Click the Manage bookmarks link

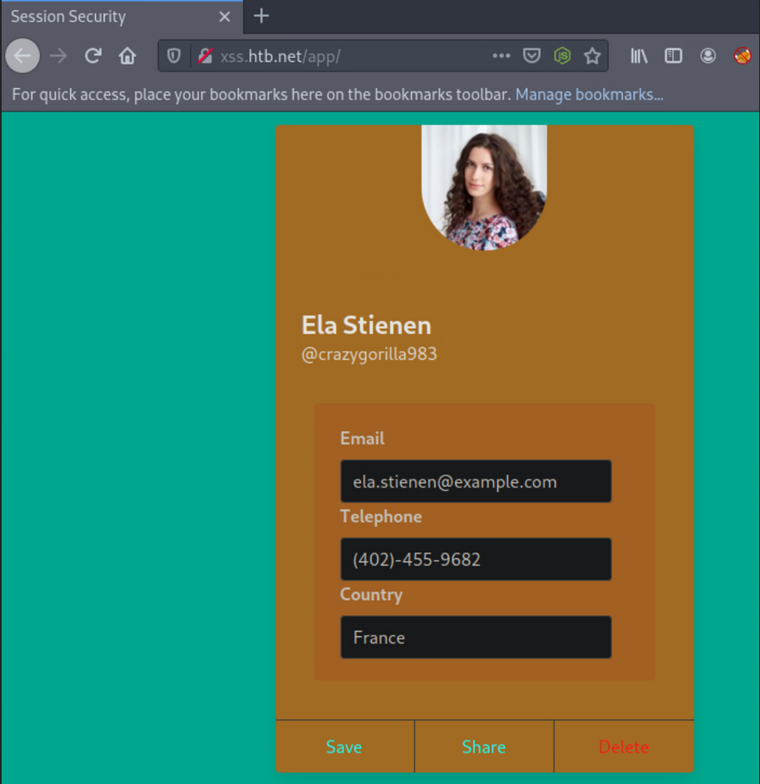coord(588,94)
